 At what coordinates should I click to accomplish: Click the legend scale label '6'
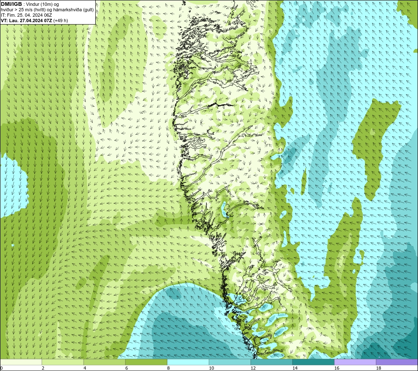pos(127,368)
